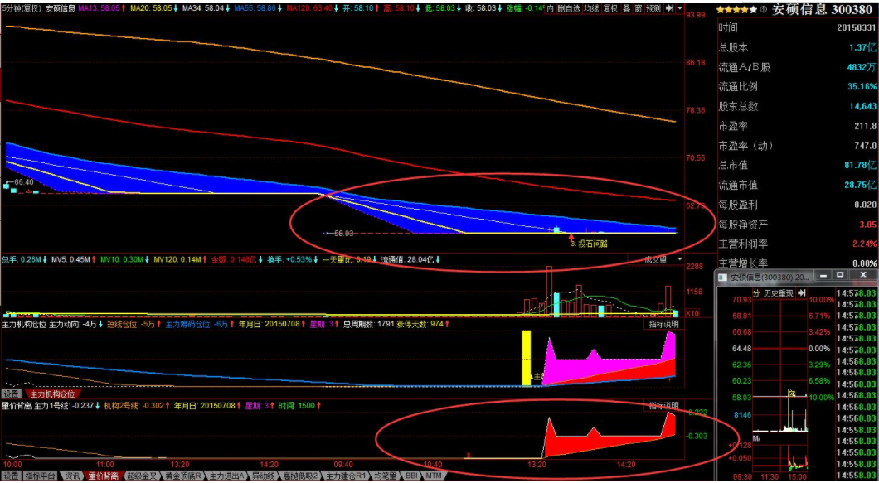
Task: Click the yellow bar in 主力机构仓位 chart
Action: click(x=527, y=358)
